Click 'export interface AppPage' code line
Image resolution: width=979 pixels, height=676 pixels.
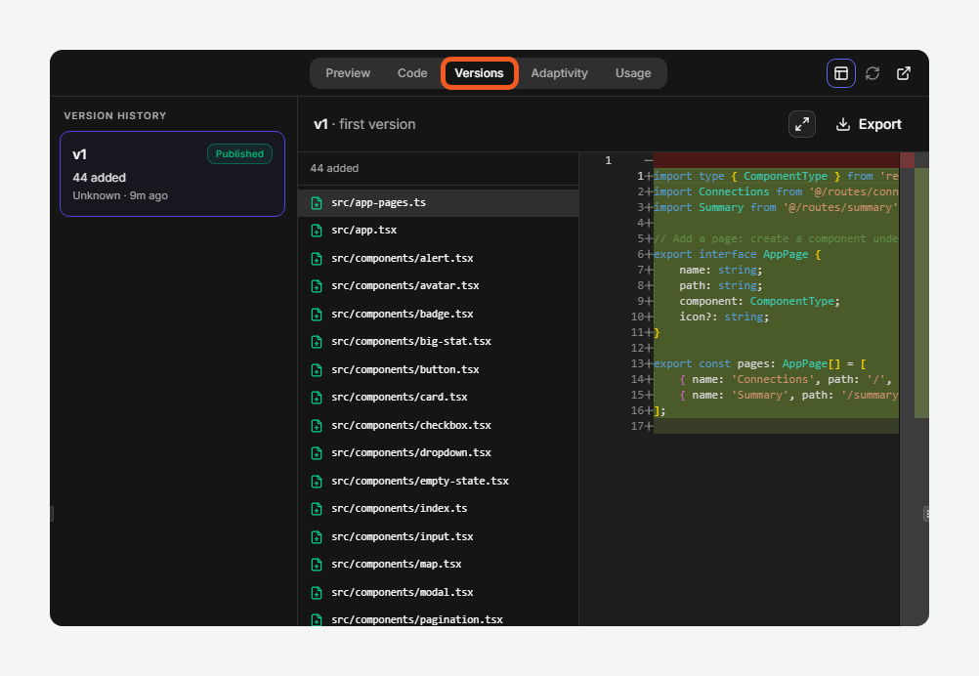(737, 254)
